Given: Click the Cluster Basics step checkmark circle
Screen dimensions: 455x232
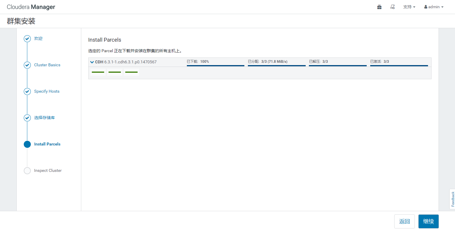Looking at the screenshot, I should pos(27,65).
